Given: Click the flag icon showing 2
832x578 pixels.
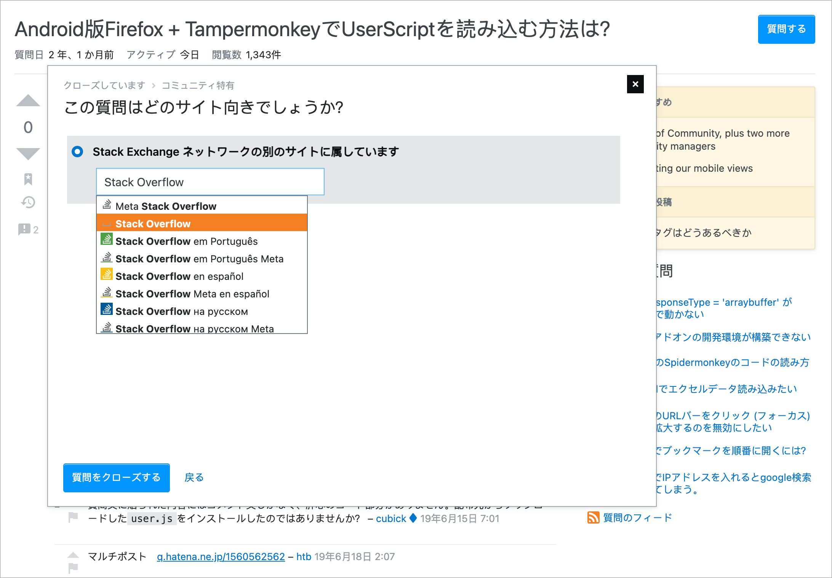Looking at the screenshot, I should point(28,230).
